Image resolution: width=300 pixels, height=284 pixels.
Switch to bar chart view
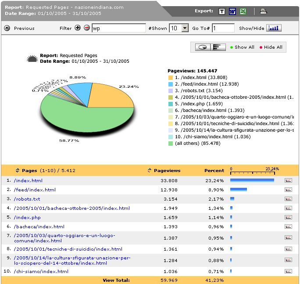tap(217, 47)
